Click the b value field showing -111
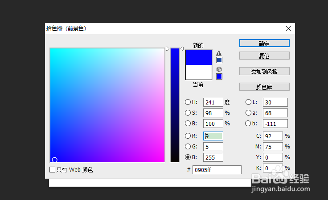 tap(275, 124)
